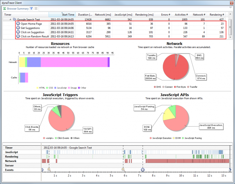The image size is (235, 184).
Task: Click the Get Suggestions timer icon
Action: click(18, 28)
